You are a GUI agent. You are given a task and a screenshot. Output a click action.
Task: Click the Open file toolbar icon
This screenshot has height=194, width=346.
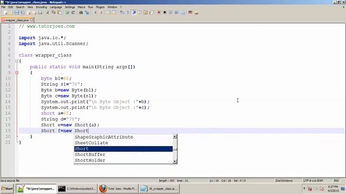pyautogui.click(x=11, y=12)
